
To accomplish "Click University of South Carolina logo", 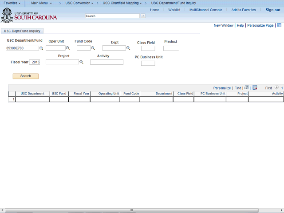I will click(x=29, y=16).
